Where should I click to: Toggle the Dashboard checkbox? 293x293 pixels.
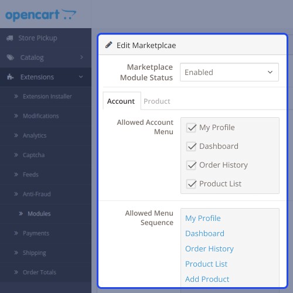click(x=191, y=146)
